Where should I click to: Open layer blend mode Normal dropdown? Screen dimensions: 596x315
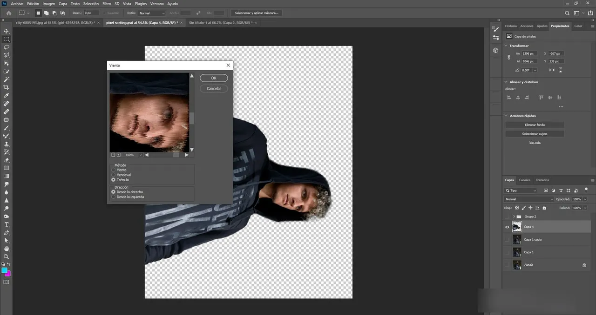coord(529,199)
